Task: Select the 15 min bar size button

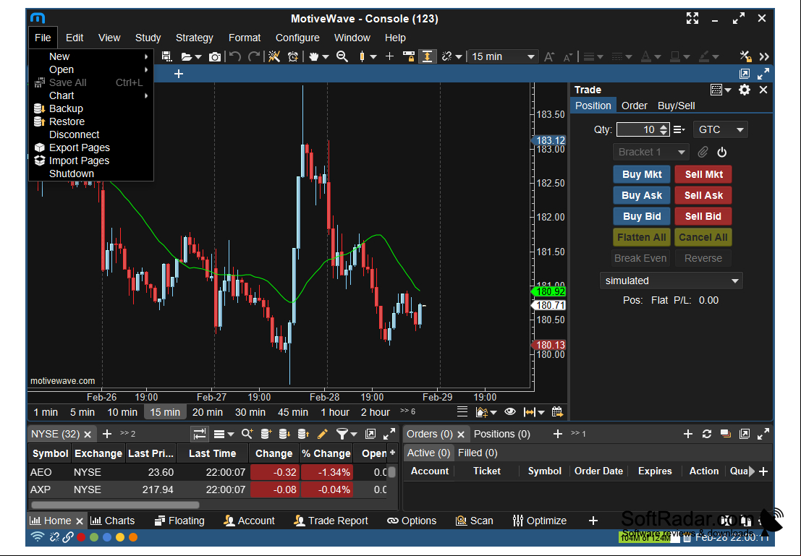Action: [x=165, y=412]
